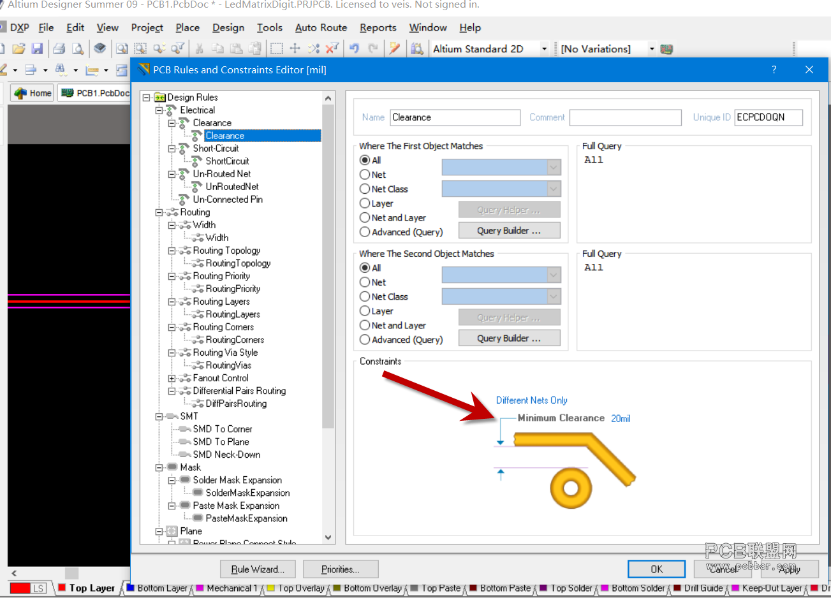Click the binoculars find icon in second toolbar
831x598 pixels.
61,69
